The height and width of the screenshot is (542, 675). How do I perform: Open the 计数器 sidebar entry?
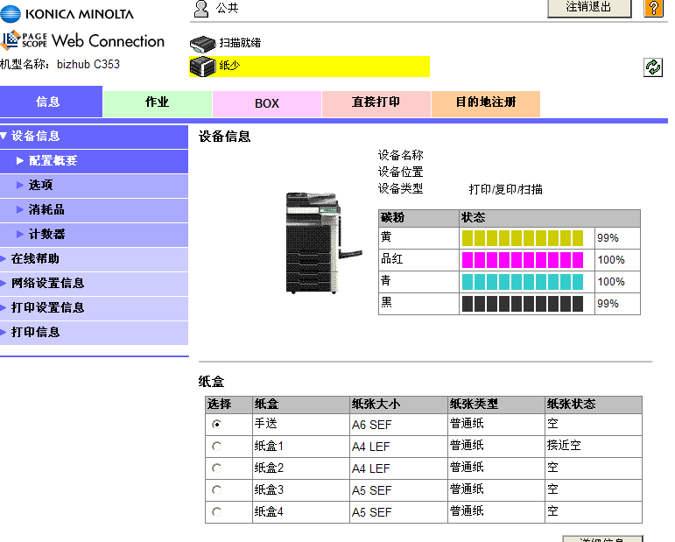click(46, 235)
